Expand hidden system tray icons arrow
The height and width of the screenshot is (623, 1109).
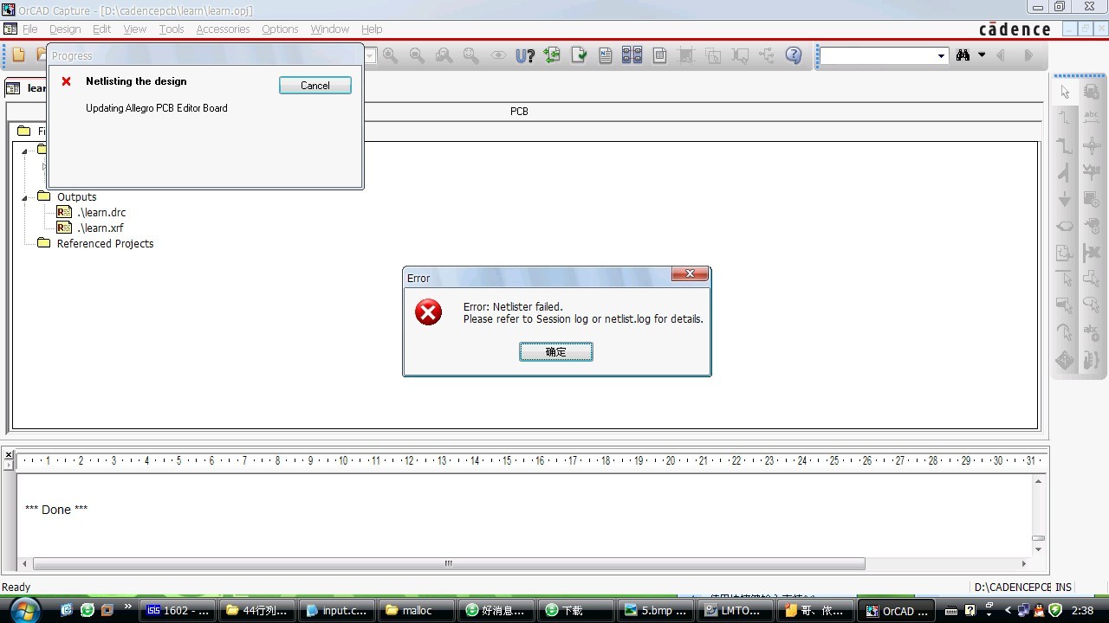point(1008,610)
